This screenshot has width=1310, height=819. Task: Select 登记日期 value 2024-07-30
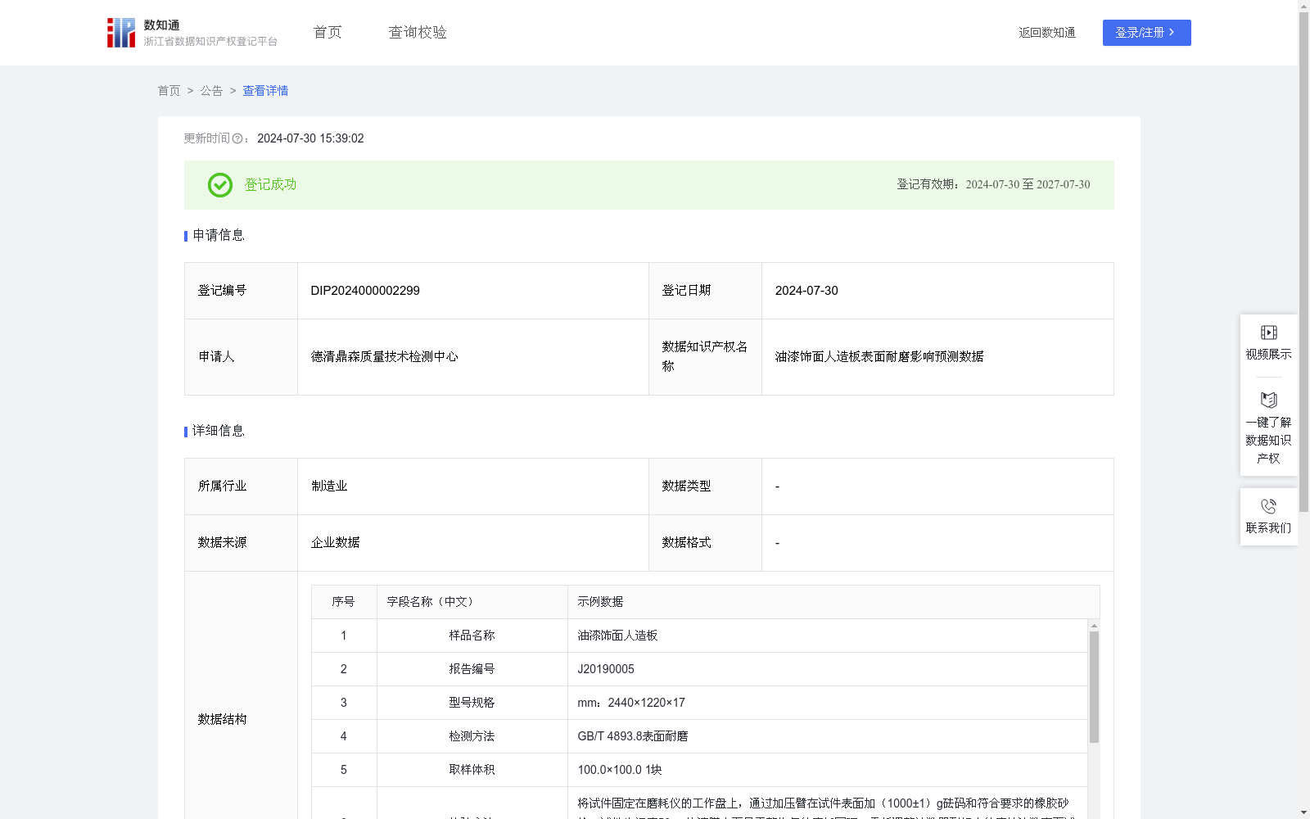click(x=806, y=291)
